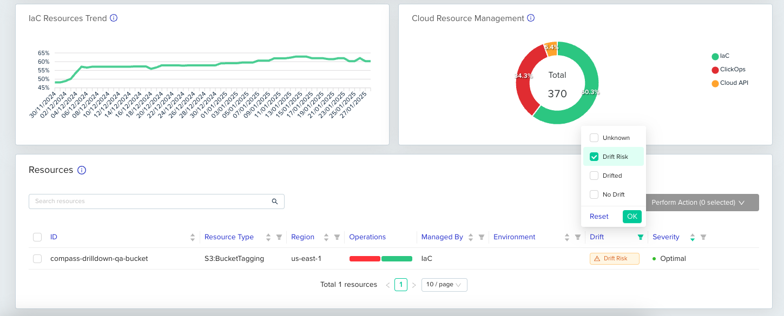
Task: Click OK to apply drift filter
Action: (x=632, y=217)
